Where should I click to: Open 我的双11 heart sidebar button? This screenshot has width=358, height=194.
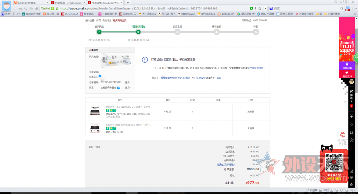(x=347, y=74)
